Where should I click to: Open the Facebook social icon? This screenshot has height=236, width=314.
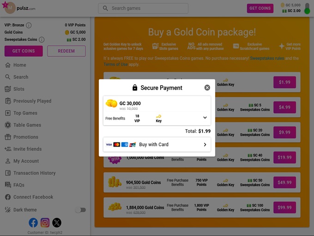click(33, 223)
